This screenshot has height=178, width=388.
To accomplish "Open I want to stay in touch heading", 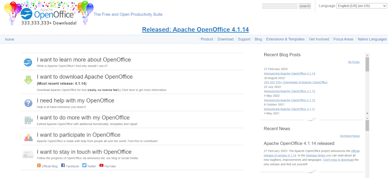I will point(84,152).
